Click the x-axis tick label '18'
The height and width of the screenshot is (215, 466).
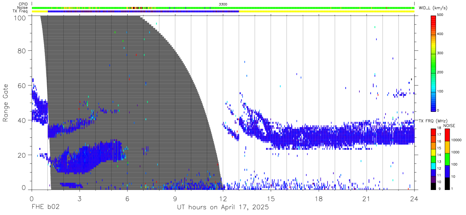click(318, 198)
